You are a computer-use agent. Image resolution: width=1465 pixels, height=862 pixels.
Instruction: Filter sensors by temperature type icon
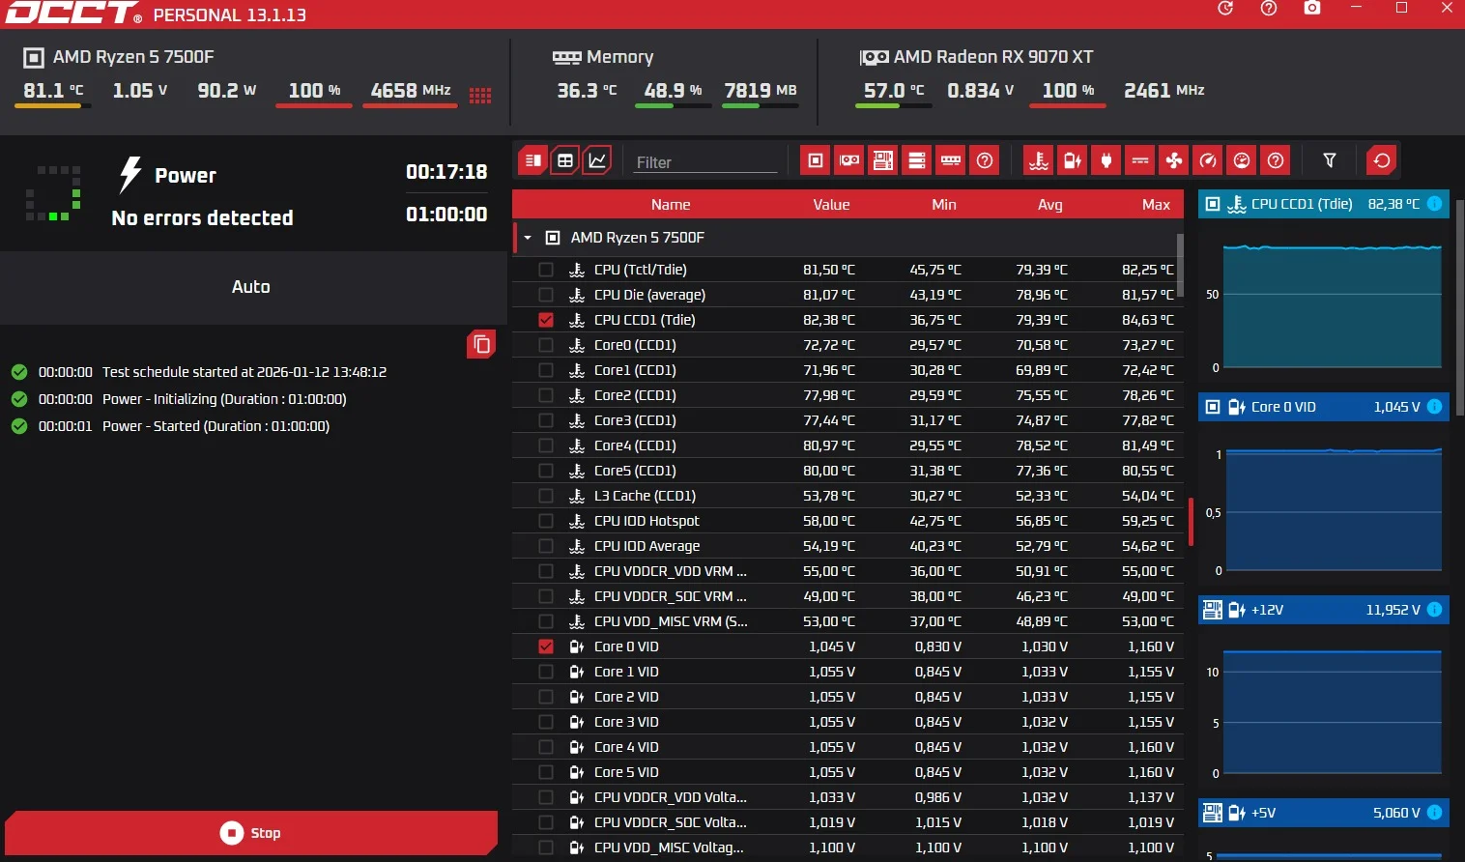[1039, 160]
